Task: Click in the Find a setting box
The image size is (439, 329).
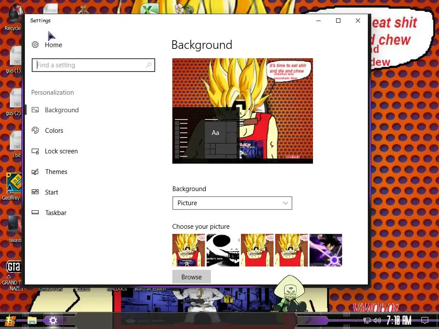Action: (93, 65)
